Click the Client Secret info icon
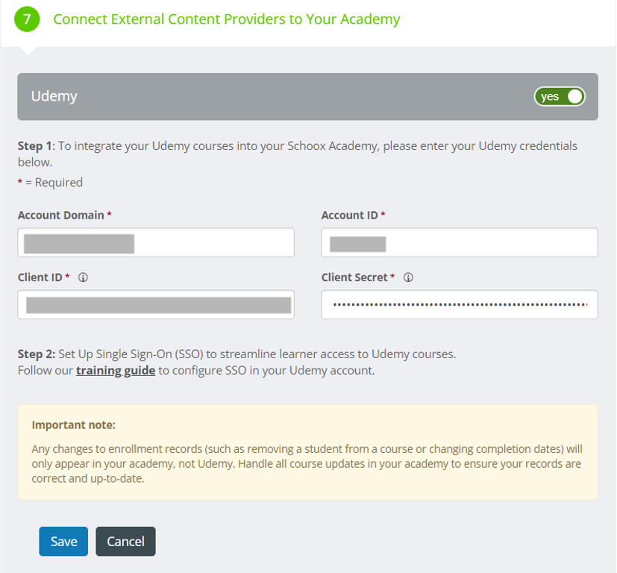 408,278
